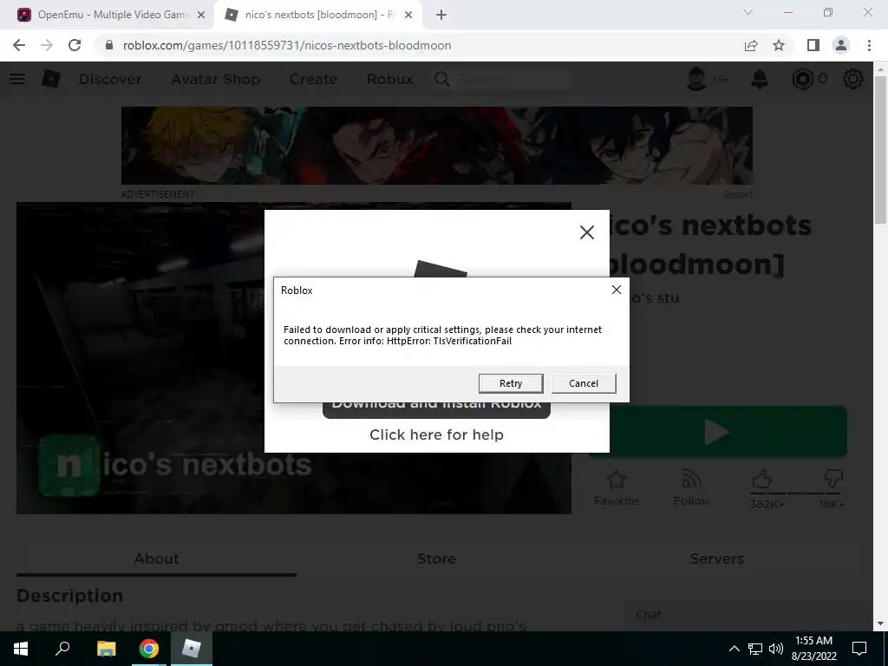Like the game with thumbs up
Viewport: 888px width, 666px height.
tap(762, 480)
